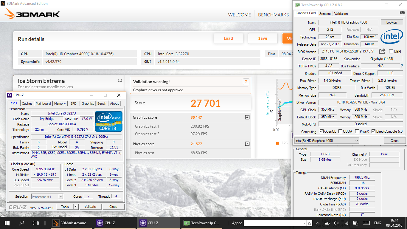
Task: Click the Close button in CPU-Z
Action: pyautogui.click(x=113, y=206)
